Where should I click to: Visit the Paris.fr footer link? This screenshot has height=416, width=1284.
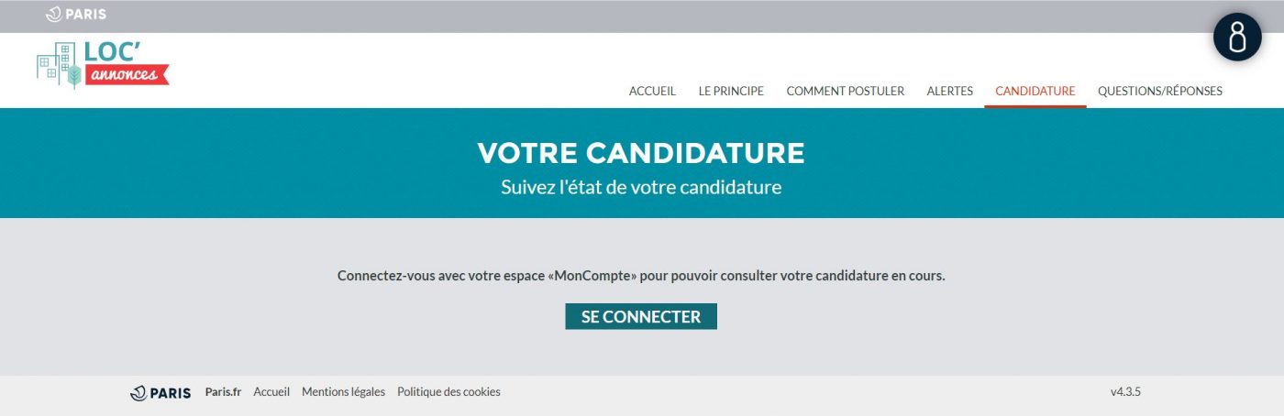[x=223, y=391]
